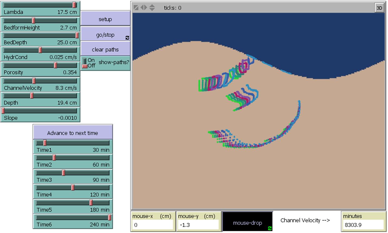This screenshot has width=388, height=233.
Task: Click the HydrCond slider handle
Action: pyautogui.click(x=40, y=50)
